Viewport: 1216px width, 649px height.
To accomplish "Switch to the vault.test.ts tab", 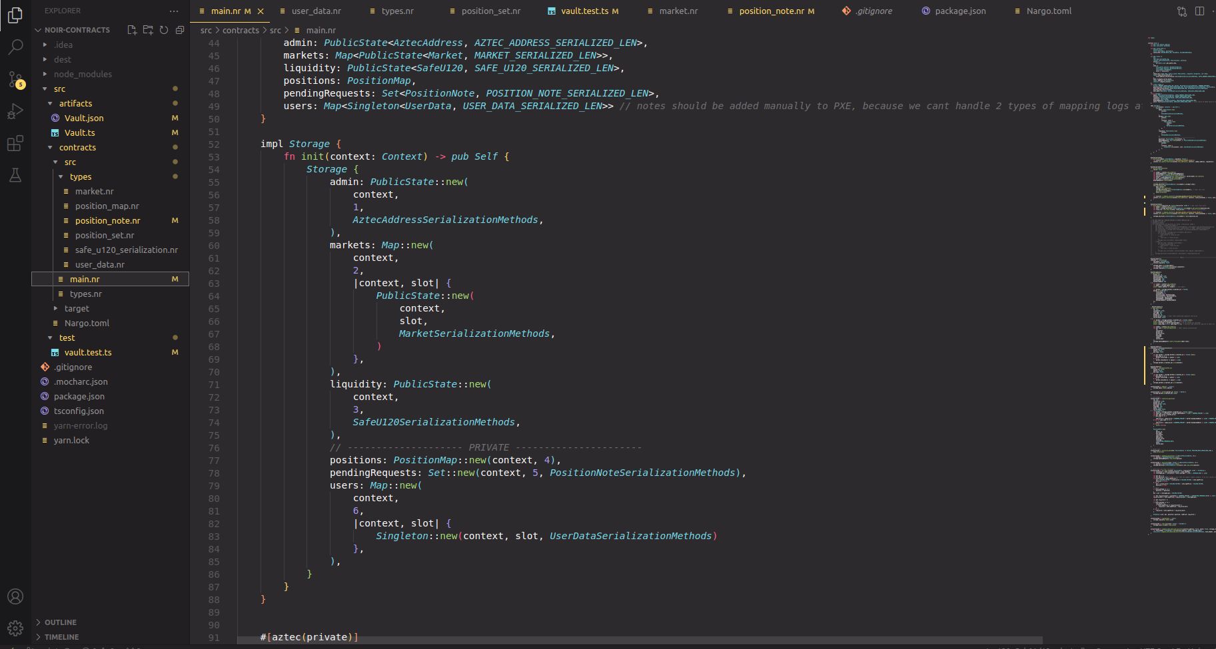I will tap(585, 11).
